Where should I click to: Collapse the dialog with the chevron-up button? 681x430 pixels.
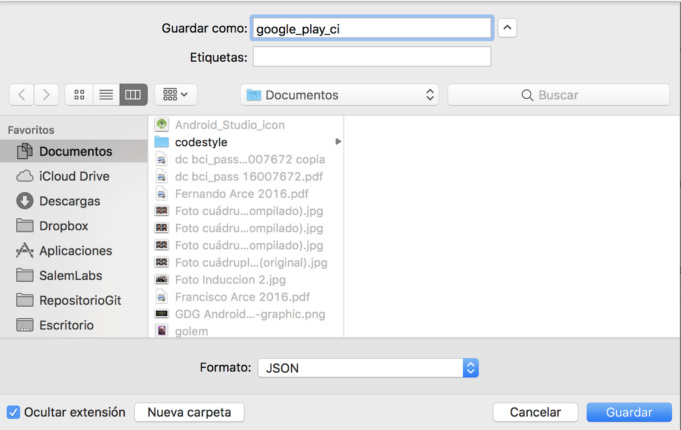point(507,28)
